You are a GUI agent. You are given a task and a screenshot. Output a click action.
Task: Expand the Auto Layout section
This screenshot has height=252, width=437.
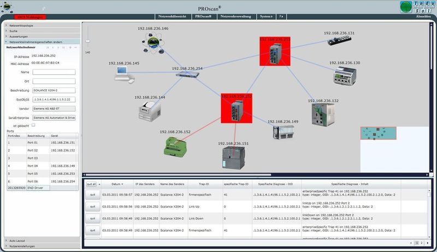pyautogui.click(x=43, y=241)
